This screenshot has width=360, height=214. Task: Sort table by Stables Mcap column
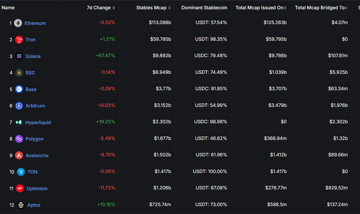click(x=154, y=8)
